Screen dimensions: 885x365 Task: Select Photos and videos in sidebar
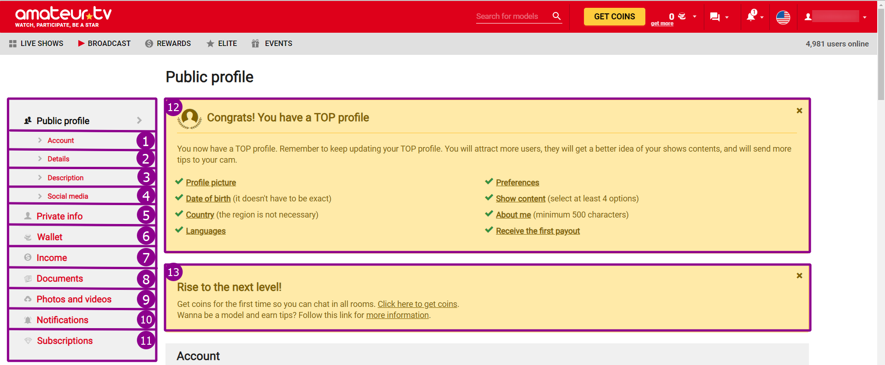(74, 299)
